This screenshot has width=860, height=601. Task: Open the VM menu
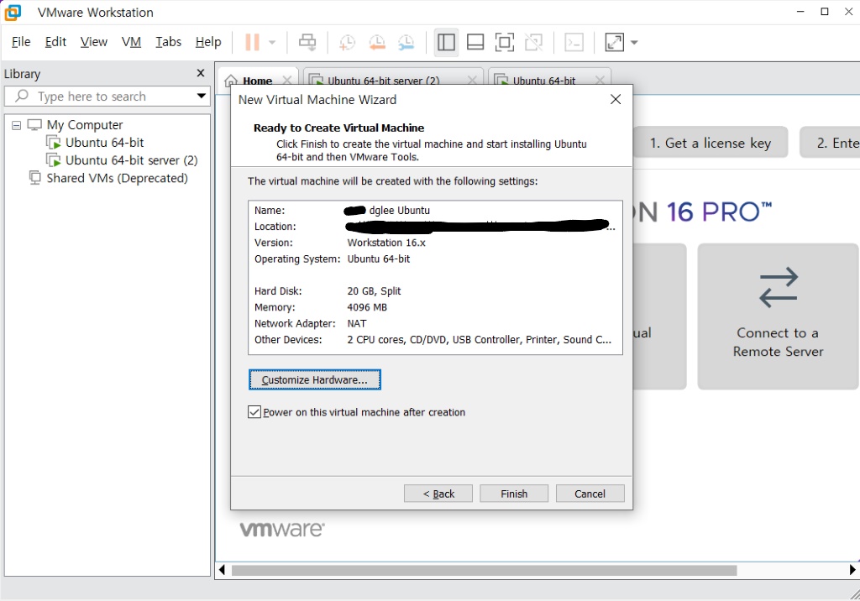(131, 42)
